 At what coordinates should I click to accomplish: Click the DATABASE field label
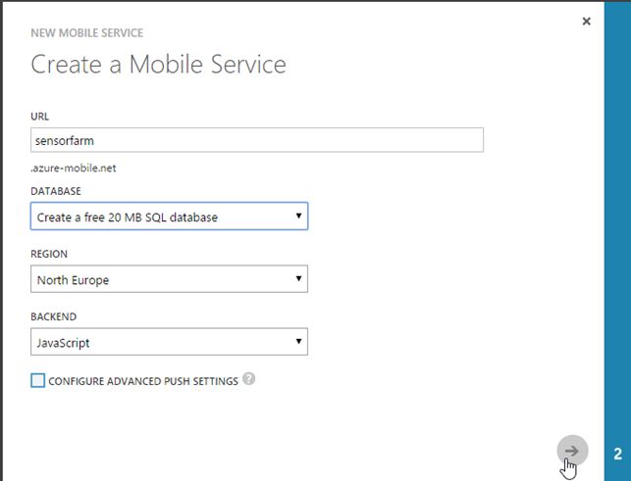56,191
